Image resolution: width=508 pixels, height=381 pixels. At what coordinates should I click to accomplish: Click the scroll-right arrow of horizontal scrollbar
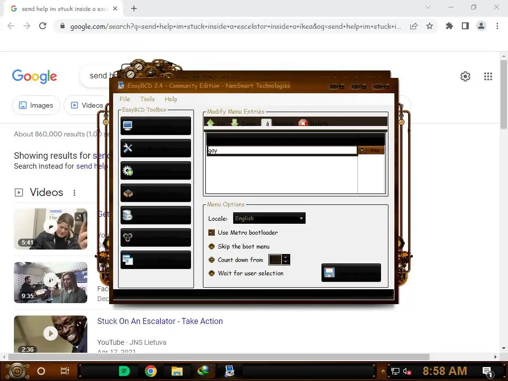496,357
